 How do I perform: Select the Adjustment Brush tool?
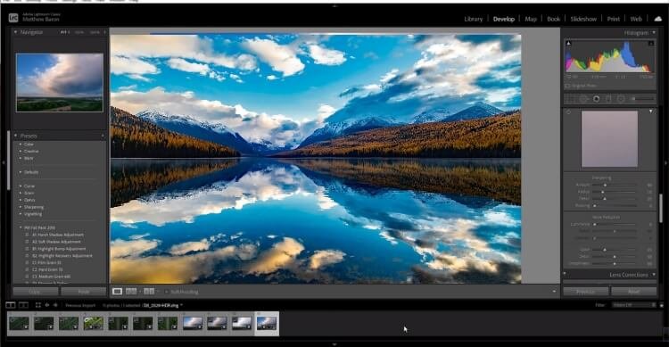pos(643,99)
